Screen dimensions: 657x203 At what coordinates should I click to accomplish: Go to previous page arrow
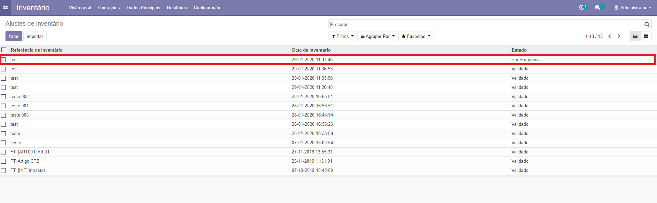pyautogui.click(x=609, y=36)
